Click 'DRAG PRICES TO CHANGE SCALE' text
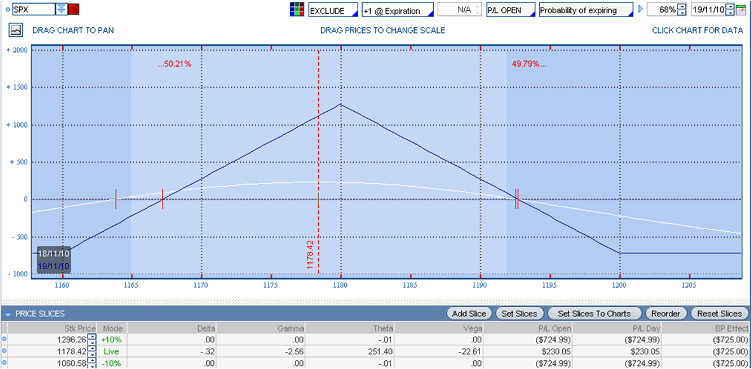The height and width of the screenshot is (369, 752). point(383,30)
